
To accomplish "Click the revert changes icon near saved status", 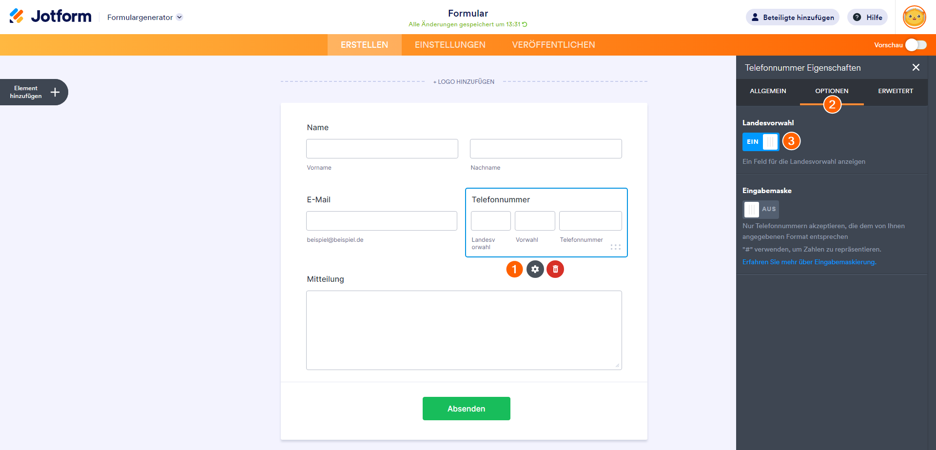I will click(x=525, y=24).
